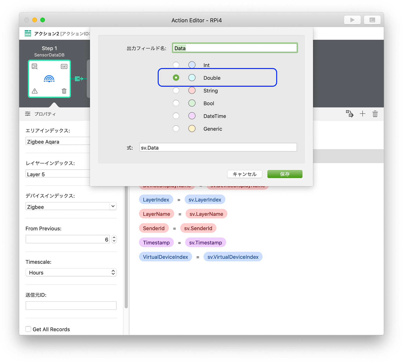The height and width of the screenshot is (362, 403).
Task: Open the variables (x) icon in Step 1
Action: (64, 66)
